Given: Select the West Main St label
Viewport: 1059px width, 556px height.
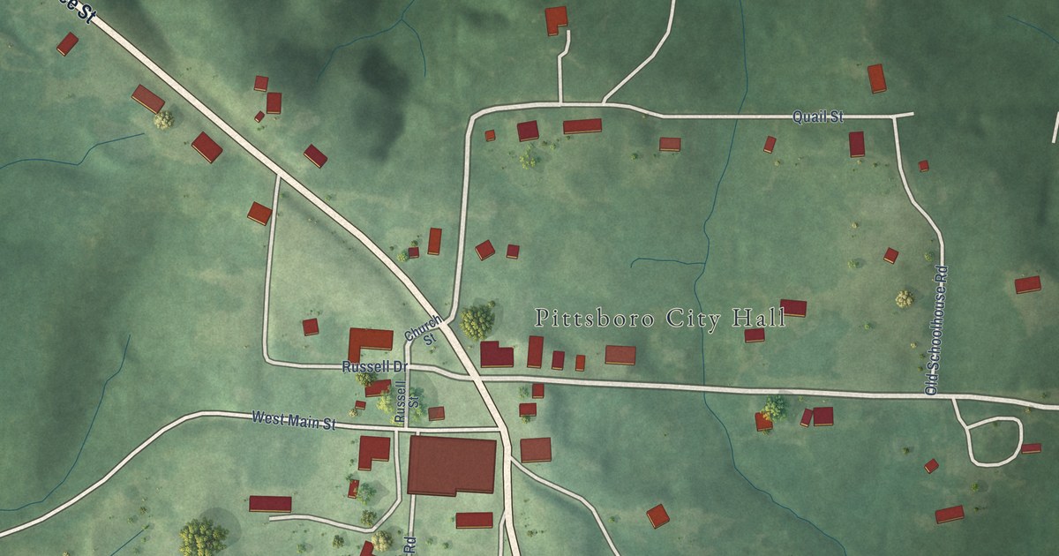Looking at the screenshot, I should pyautogui.click(x=294, y=420).
